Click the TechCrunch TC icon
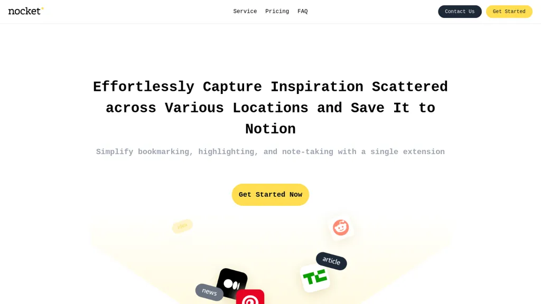The image size is (541, 304). click(315, 278)
